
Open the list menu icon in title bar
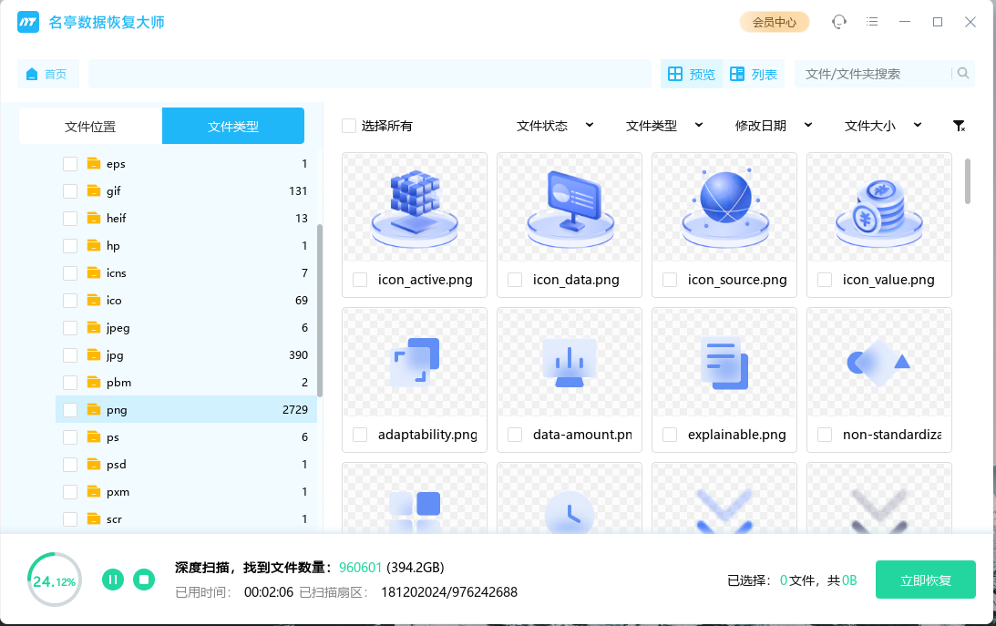click(x=871, y=21)
